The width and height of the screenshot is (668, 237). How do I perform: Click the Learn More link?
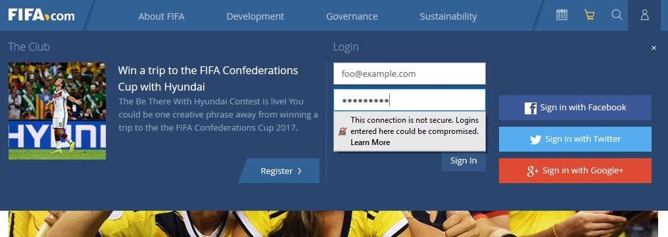[x=370, y=142]
